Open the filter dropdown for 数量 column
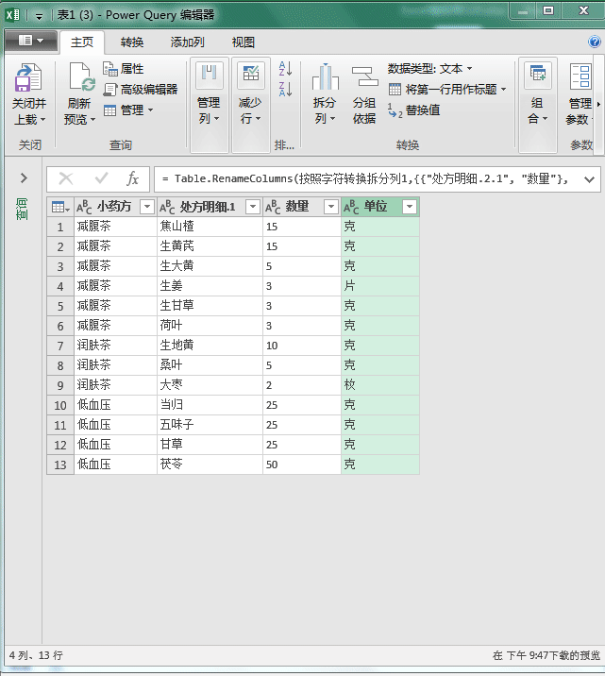This screenshot has height=676, width=605. [331, 207]
